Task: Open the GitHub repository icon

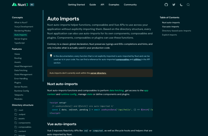Action: coord(166,5)
